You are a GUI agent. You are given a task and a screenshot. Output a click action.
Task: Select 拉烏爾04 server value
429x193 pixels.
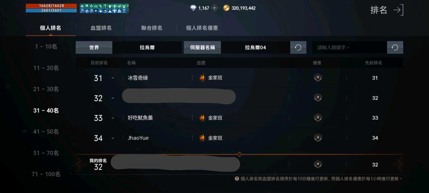click(255, 48)
